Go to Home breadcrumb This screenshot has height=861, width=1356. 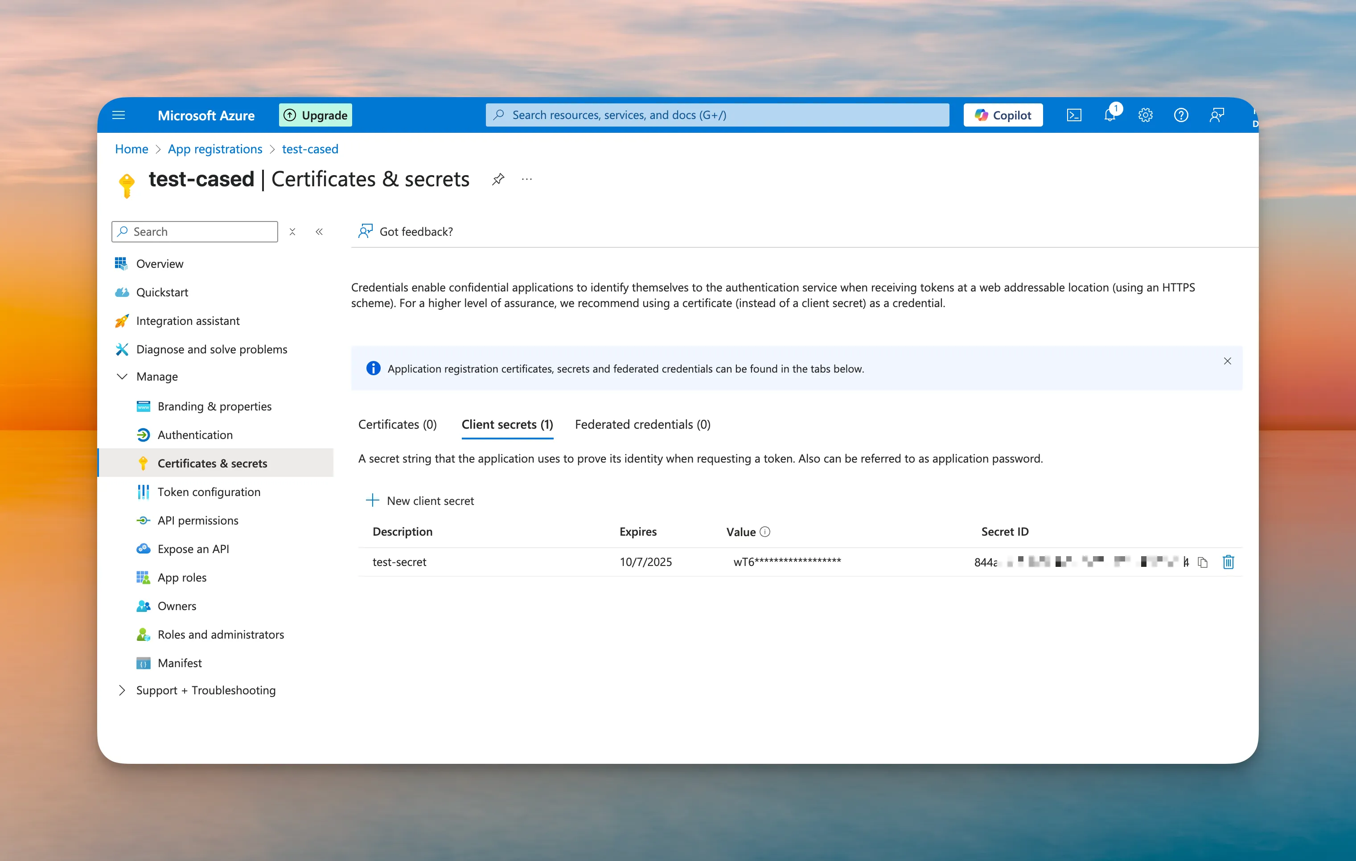click(x=131, y=149)
